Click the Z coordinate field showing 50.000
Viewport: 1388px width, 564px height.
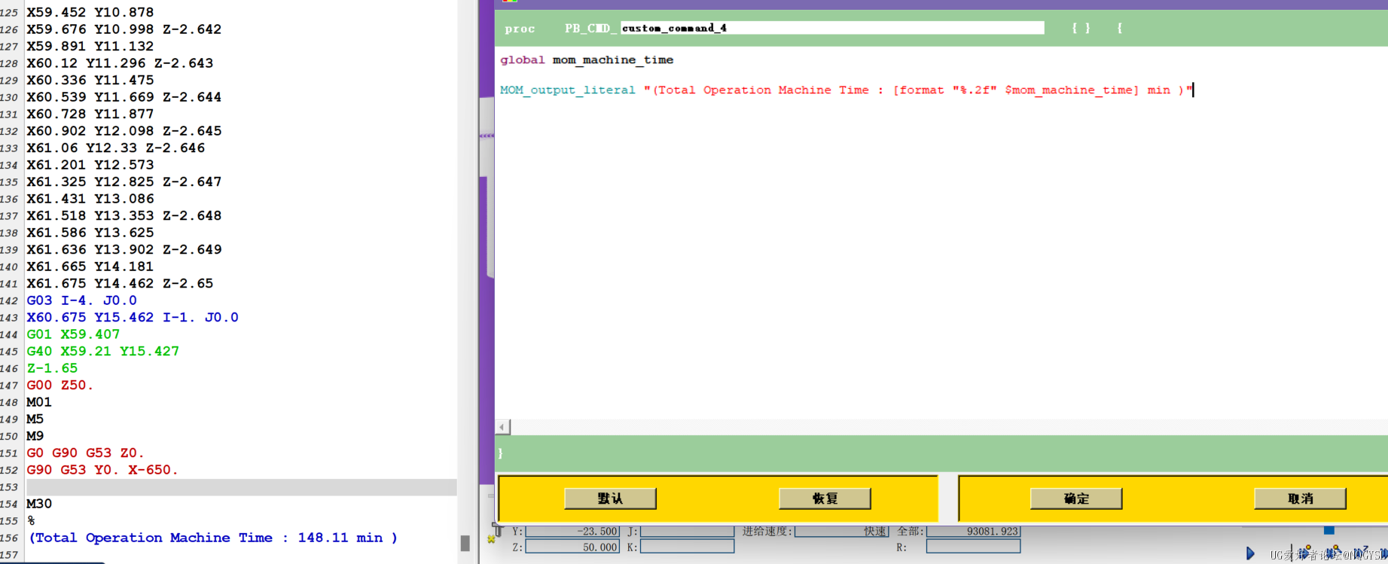(x=572, y=547)
